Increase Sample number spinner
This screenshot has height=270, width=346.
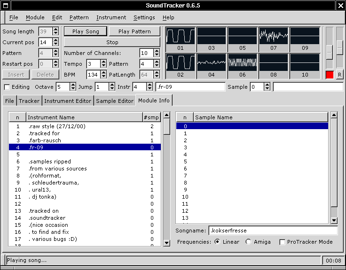pos(267,85)
